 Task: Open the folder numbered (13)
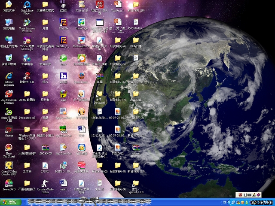(136, 167)
